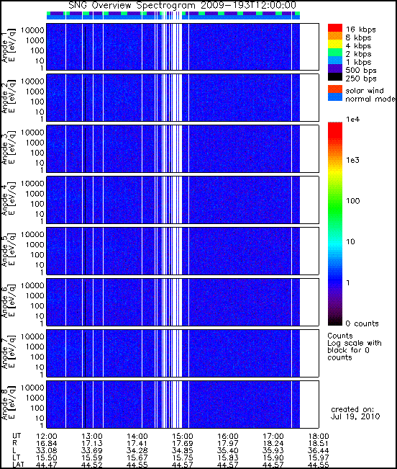397x469 pixels.
Task: Click the Anode 2 spectrogram panel
Action: click(x=183, y=97)
